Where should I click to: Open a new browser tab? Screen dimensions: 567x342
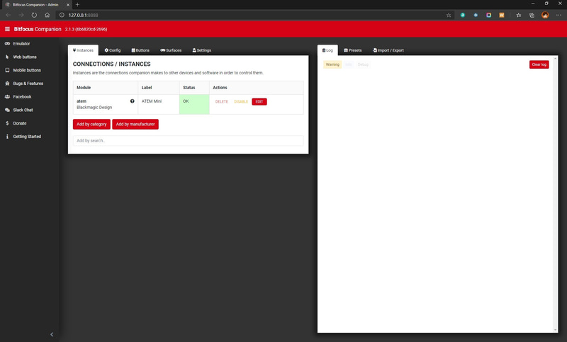[77, 5]
